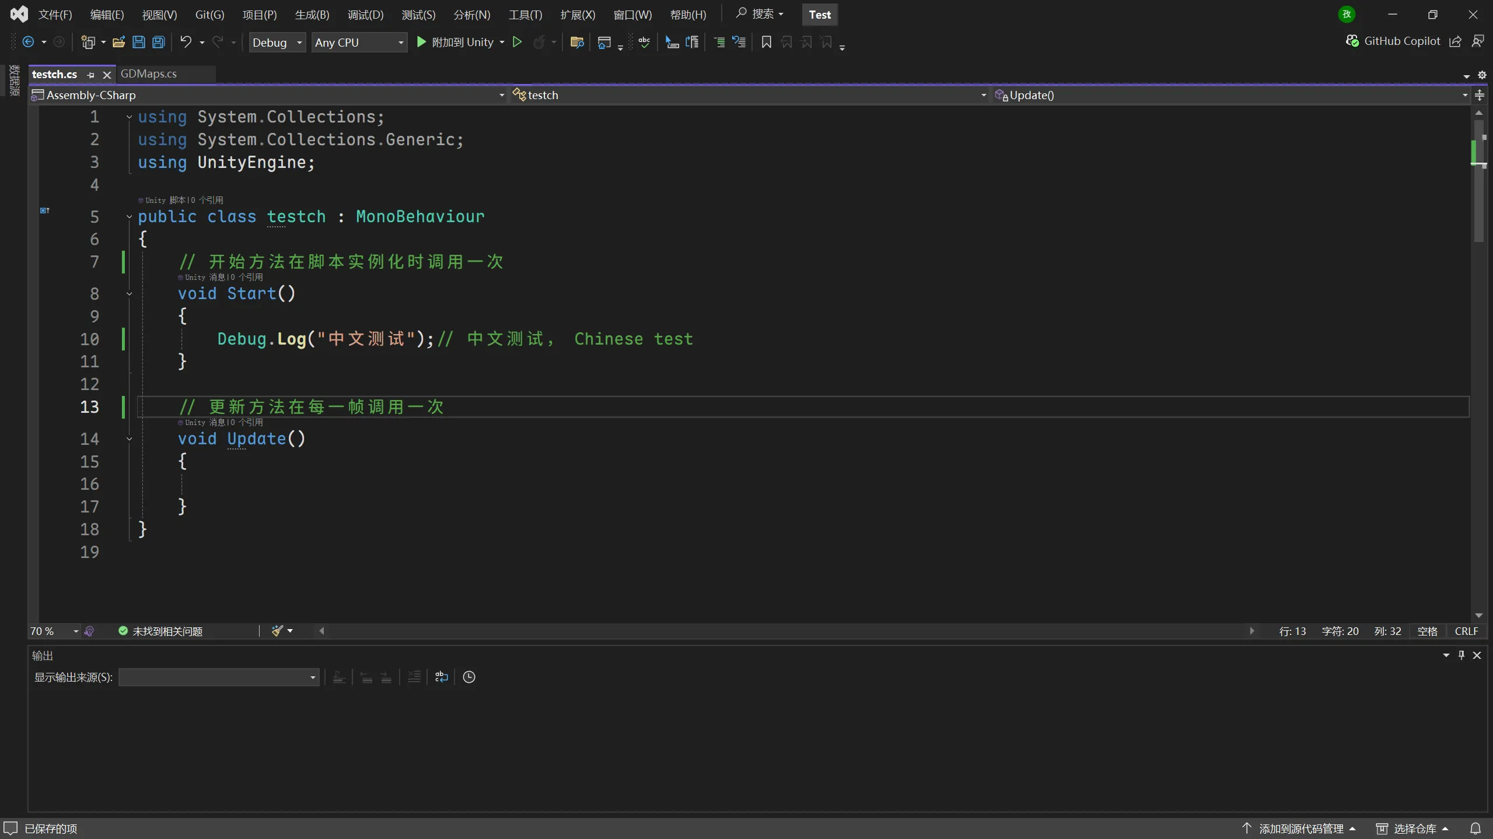Toggle a bookmark on the current line

tap(765, 41)
